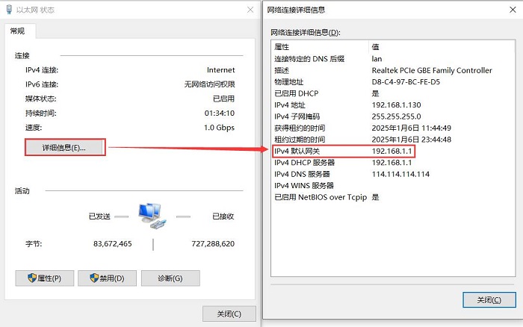Viewport: 523px width, 327px height.
Task: Click the DNS suffix value lan
Action: [x=377, y=59]
